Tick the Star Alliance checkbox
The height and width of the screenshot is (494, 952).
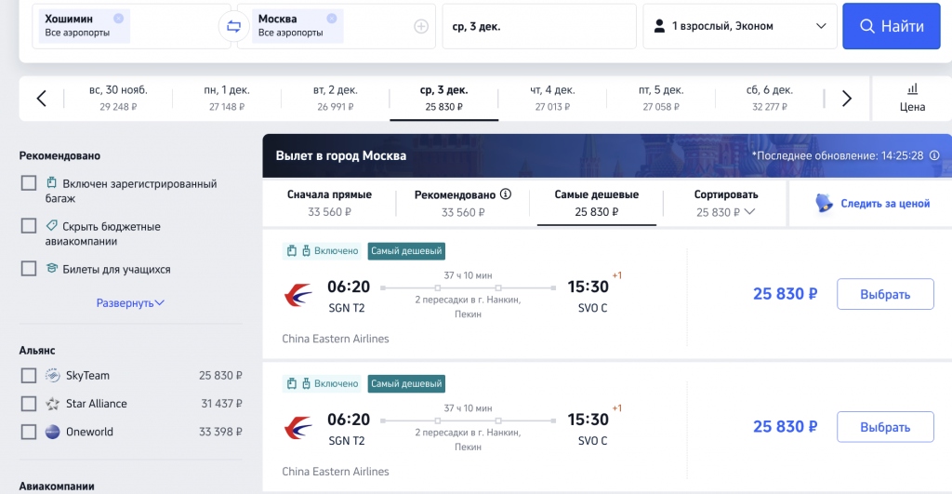click(29, 404)
